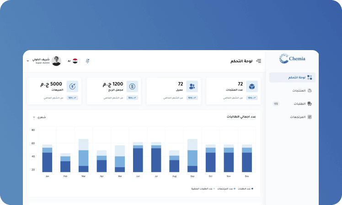Expand the شهري period dropdown

(x=39, y=117)
